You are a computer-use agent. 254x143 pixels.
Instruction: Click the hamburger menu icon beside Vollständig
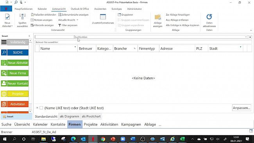click(4, 42)
